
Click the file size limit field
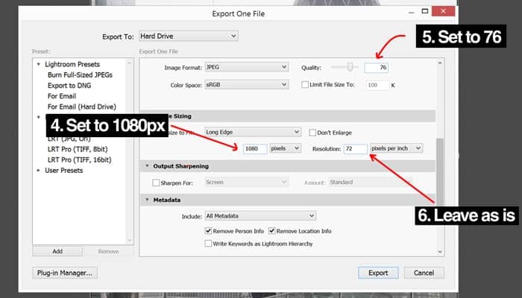point(377,85)
